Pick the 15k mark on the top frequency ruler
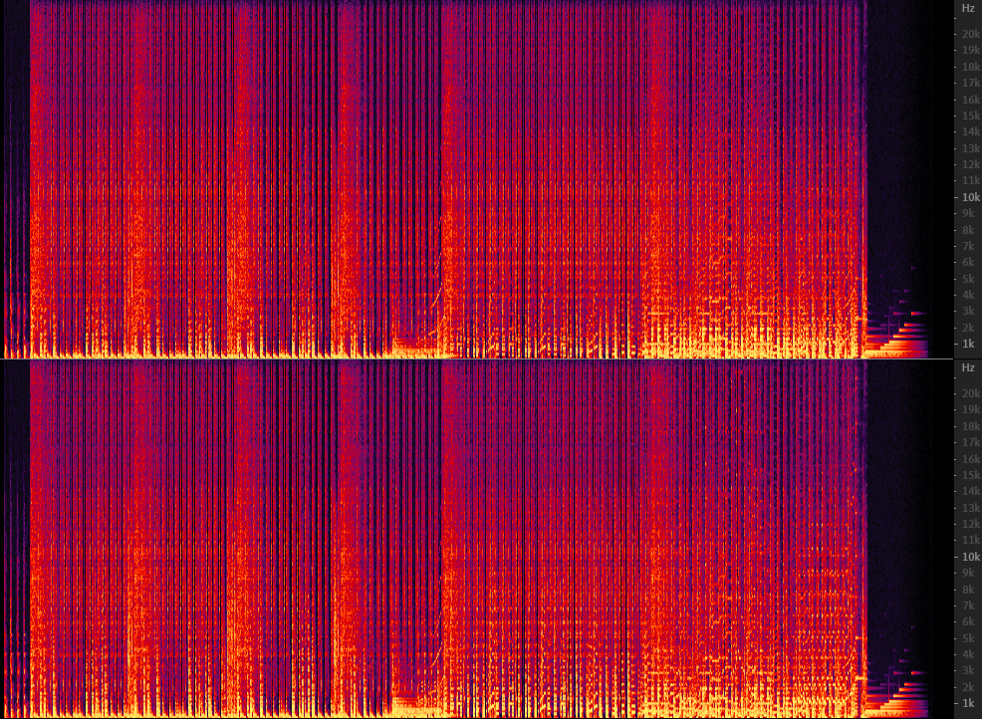This screenshot has width=982, height=719. tap(970, 116)
